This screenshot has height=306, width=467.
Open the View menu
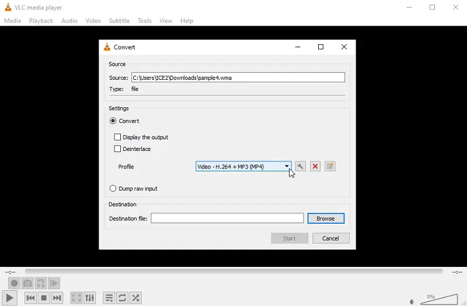(x=166, y=21)
